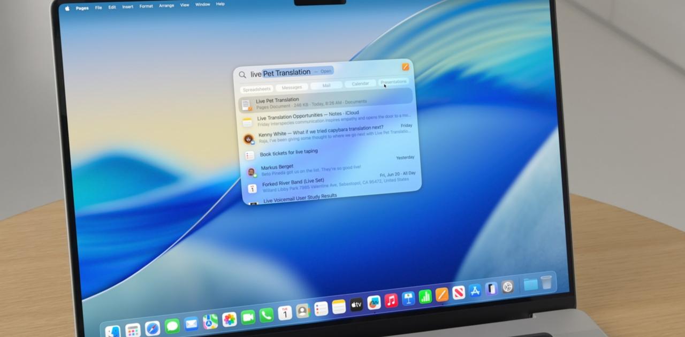
Task: Open the Photos app in Dock
Action: [230, 319]
